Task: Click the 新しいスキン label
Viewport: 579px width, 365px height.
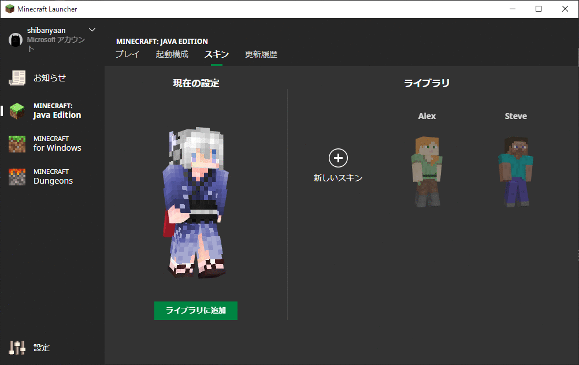Action: 338,177
